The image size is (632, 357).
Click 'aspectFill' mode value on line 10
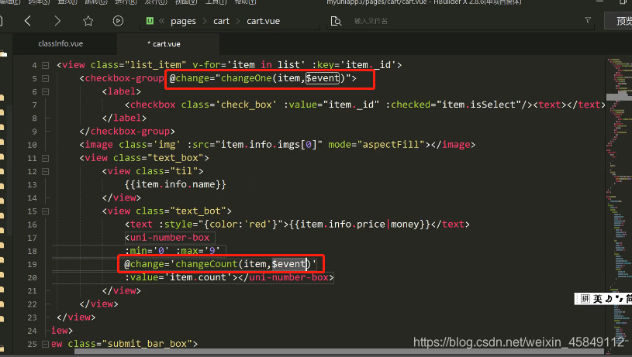click(391, 145)
